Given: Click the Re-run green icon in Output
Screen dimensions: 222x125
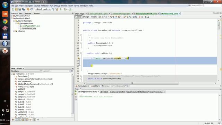Looking at the screenshot, I should click(x=76, y=92).
